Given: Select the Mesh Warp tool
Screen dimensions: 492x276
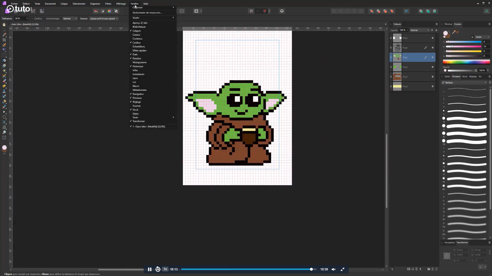Looking at the screenshot, I should pyautogui.click(x=4, y=127).
